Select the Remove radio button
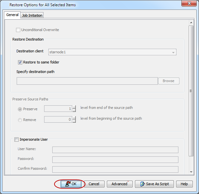 pos(20,120)
